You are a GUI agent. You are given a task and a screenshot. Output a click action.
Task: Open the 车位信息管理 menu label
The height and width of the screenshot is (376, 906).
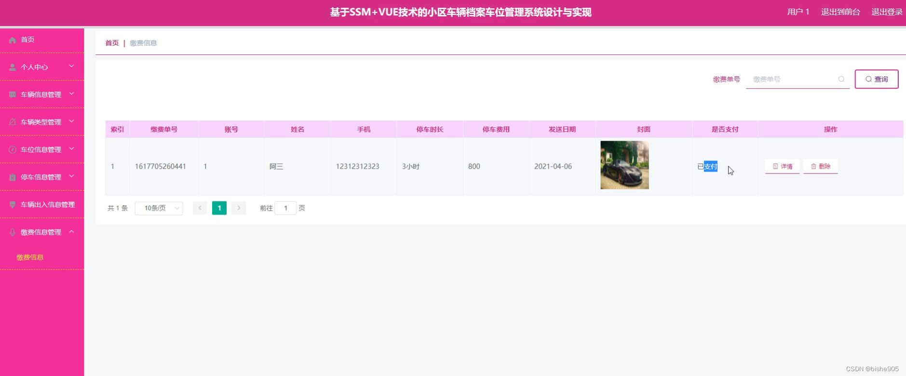[x=41, y=149]
